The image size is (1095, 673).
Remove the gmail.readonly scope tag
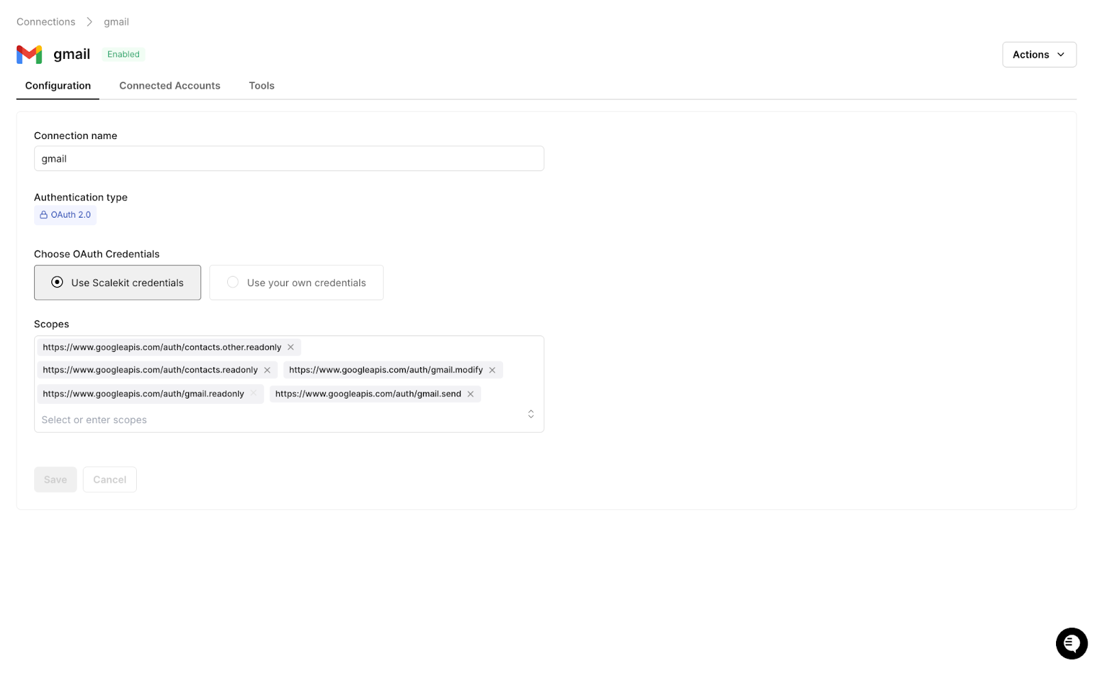click(254, 394)
